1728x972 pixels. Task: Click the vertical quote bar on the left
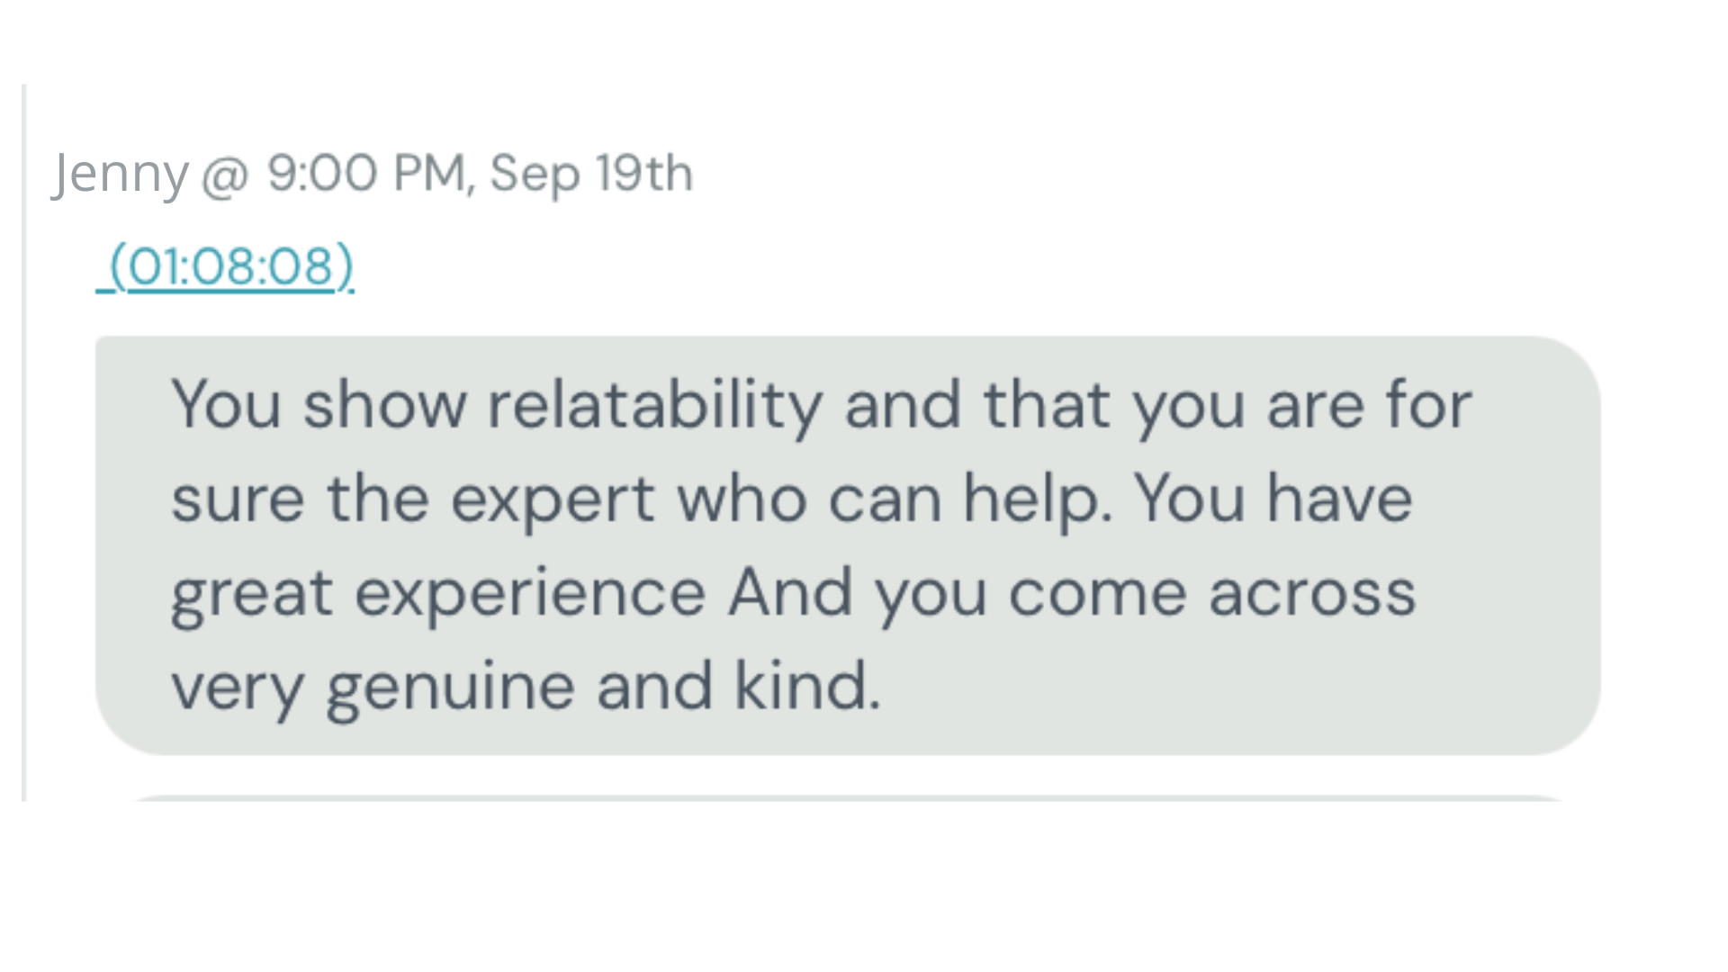pyautogui.click(x=24, y=441)
